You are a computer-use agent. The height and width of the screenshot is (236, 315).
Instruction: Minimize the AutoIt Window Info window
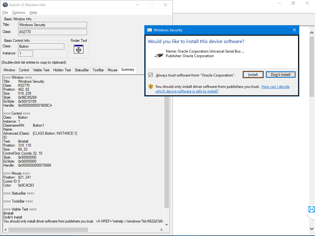(138, 5)
